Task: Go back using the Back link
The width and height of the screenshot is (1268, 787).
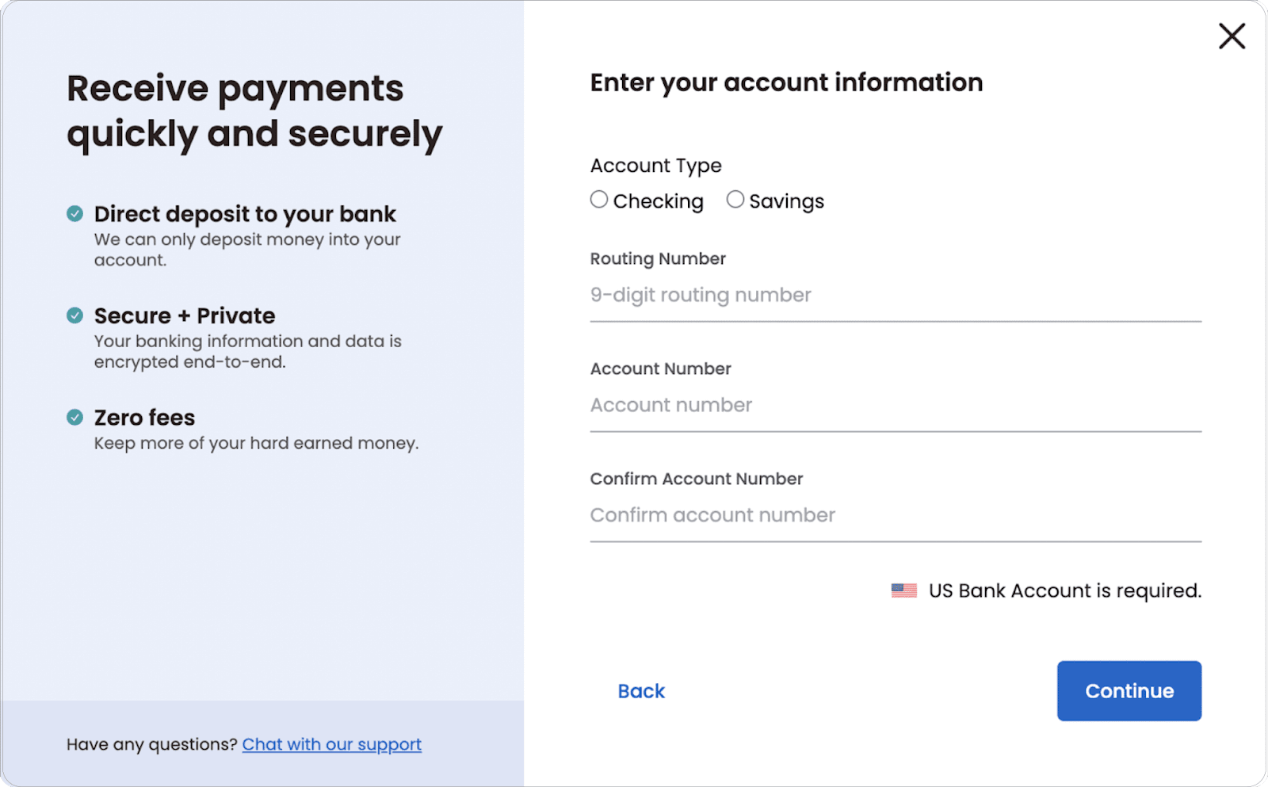Action: (641, 691)
